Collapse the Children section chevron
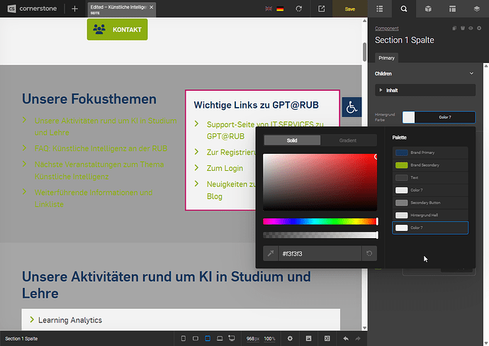Viewport: 489px width, 346px height. (471, 74)
